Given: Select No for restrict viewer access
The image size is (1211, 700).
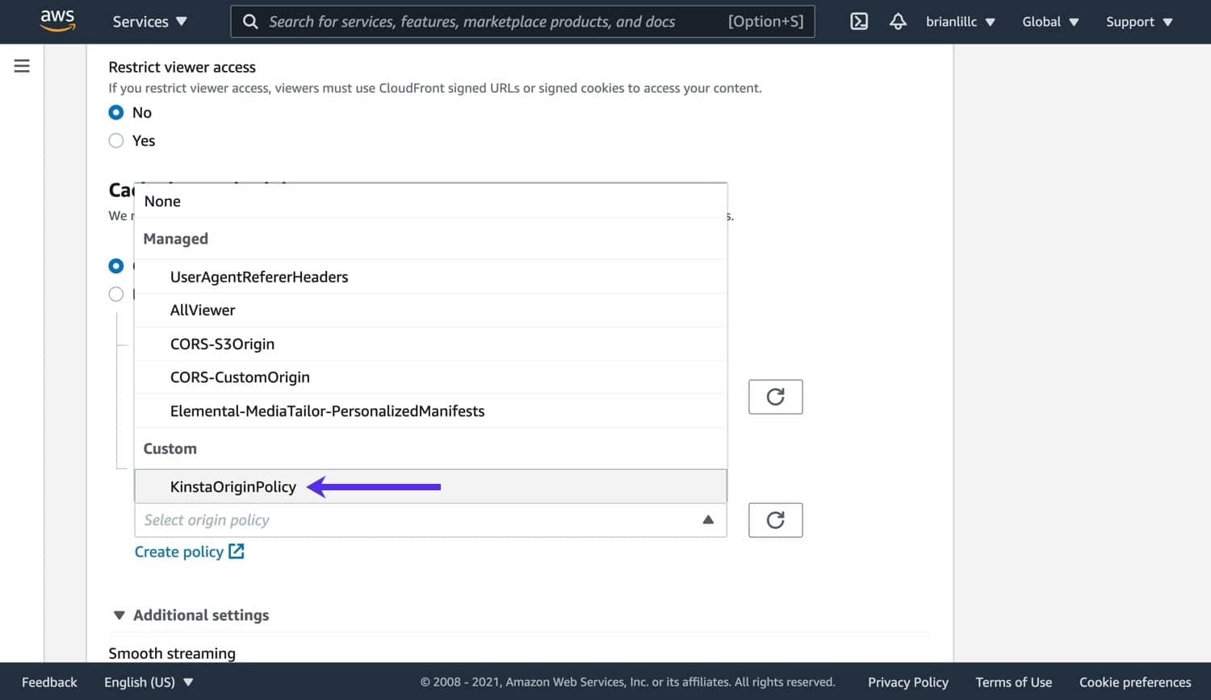Looking at the screenshot, I should 116,112.
